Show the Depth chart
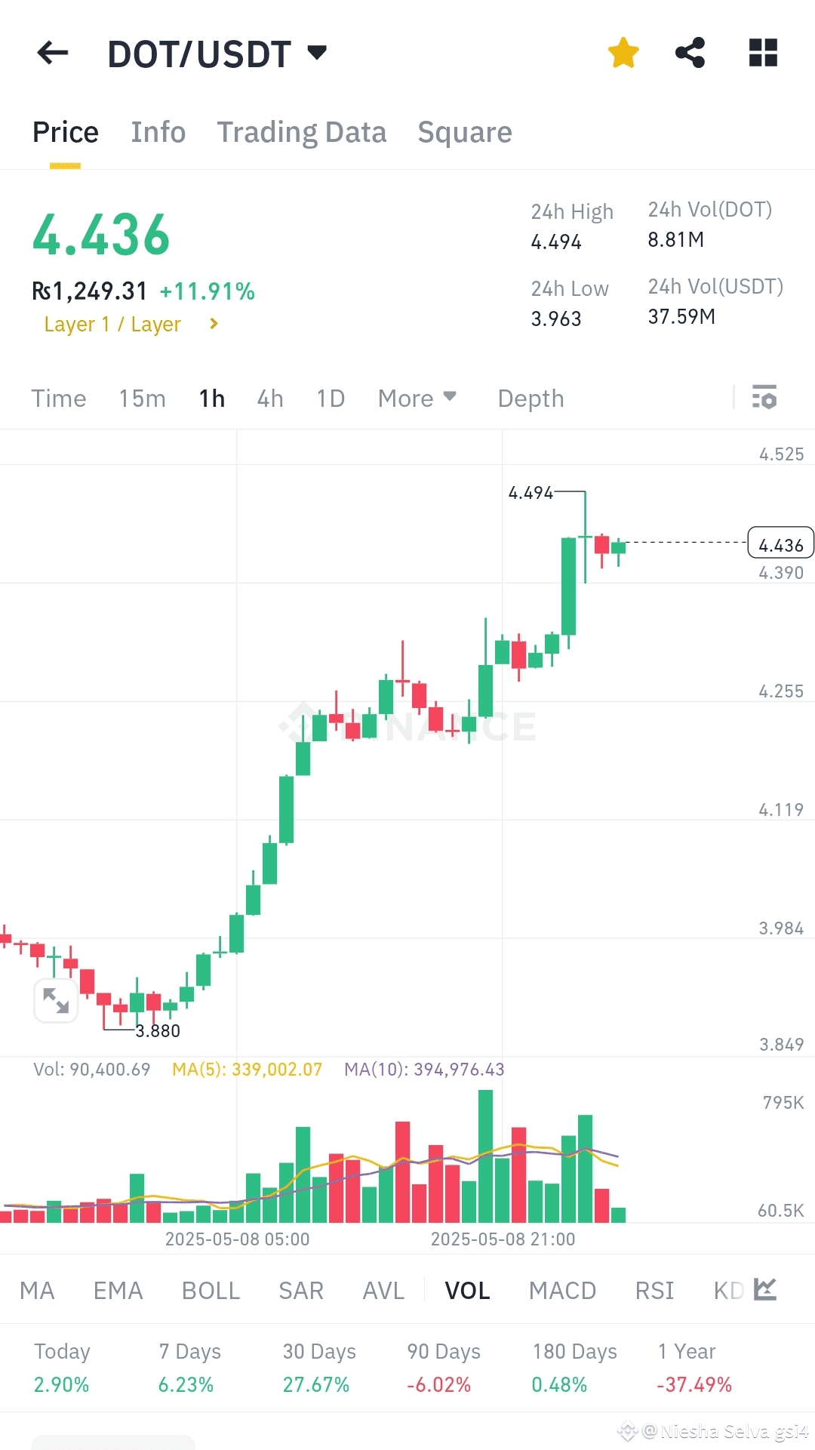This screenshot has width=815, height=1450. 531,398
